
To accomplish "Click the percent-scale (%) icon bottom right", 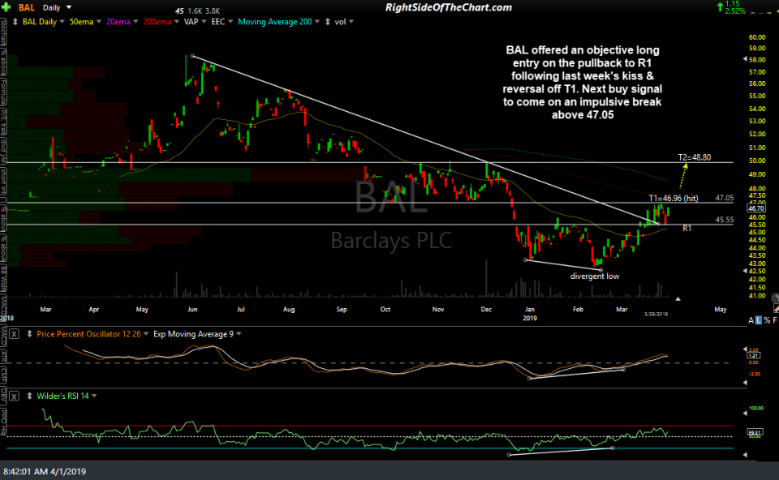I will click(x=766, y=320).
